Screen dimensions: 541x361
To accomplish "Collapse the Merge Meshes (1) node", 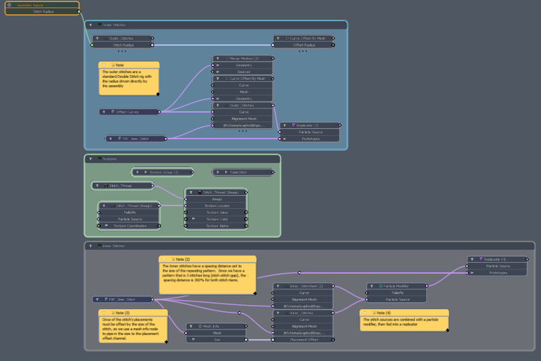I will click(x=218, y=58).
